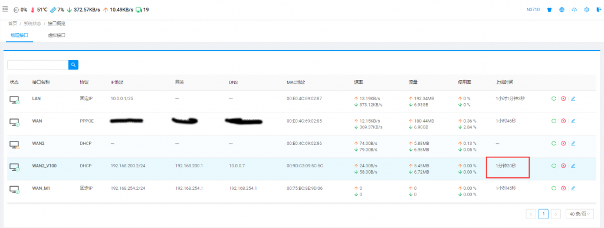Click the upload speed 10.49KB/s in header
This screenshot has width=604, height=228.
pyautogui.click(x=122, y=9)
